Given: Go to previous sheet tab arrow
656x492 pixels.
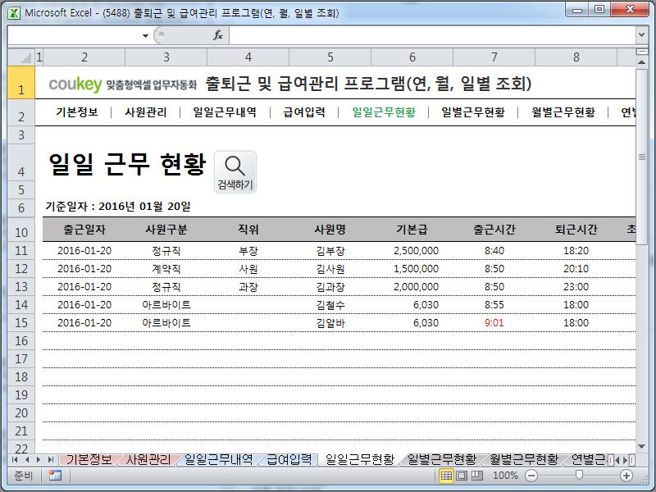Looking at the screenshot, I should pyautogui.click(x=27, y=459).
